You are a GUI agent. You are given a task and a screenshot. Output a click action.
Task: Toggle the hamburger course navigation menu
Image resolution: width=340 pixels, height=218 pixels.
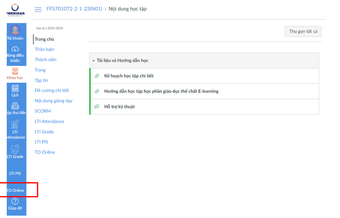[38, 9]
